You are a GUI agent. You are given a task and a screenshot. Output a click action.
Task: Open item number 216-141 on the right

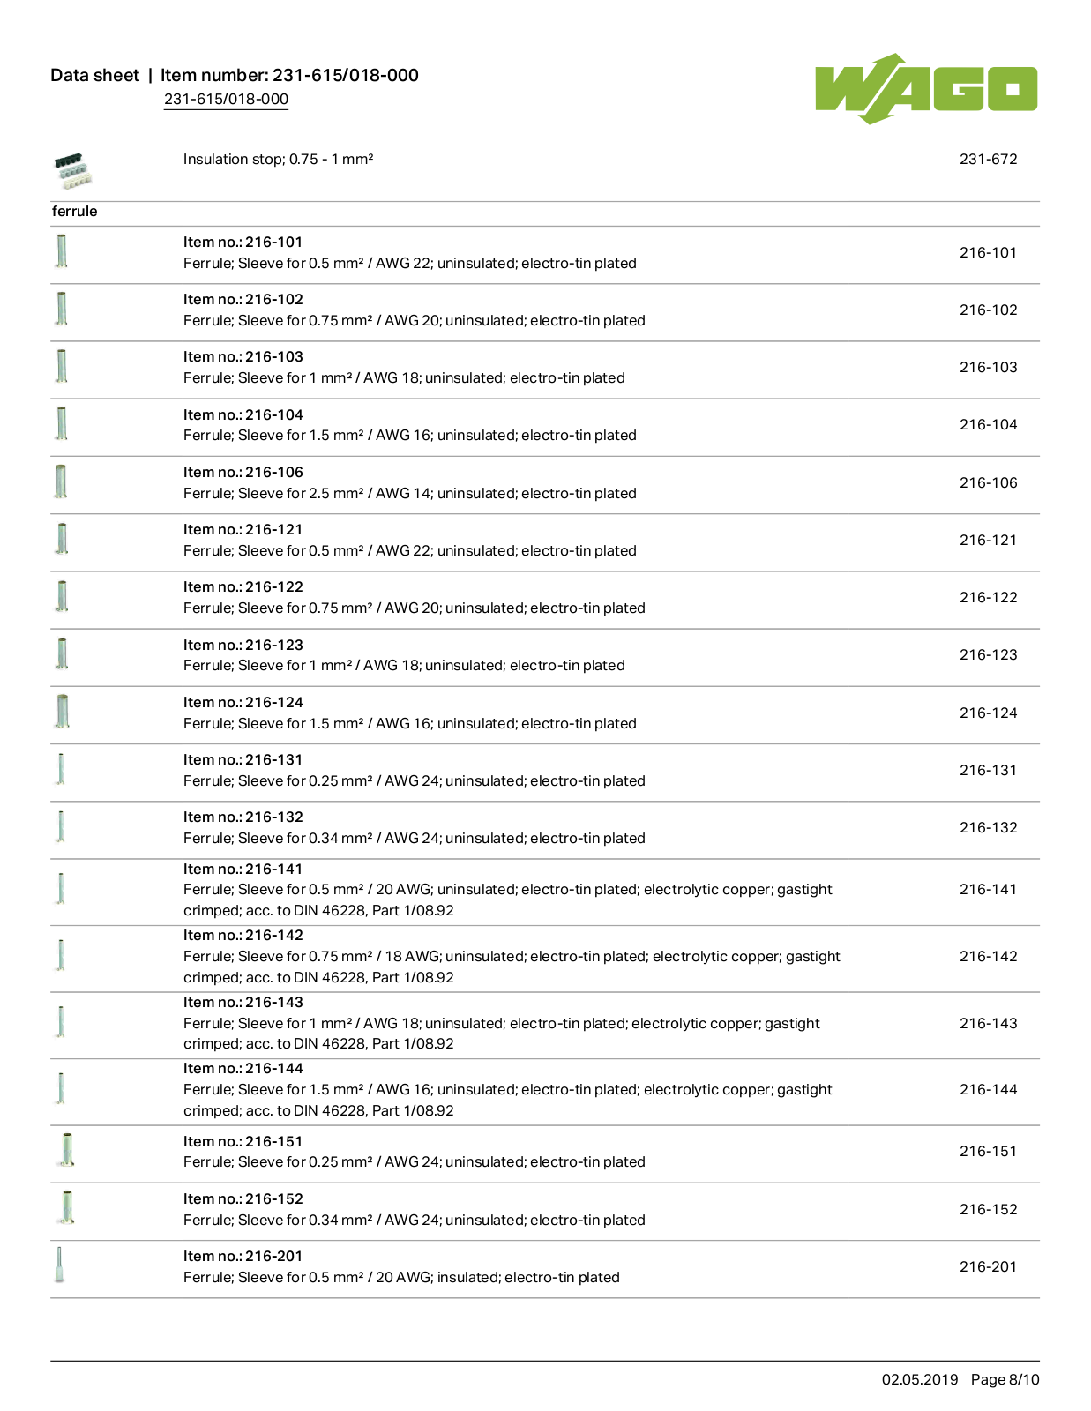click(x=988, y=889)
